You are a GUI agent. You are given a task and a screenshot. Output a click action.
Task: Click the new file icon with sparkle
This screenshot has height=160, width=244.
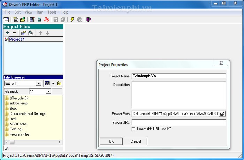[x=16, y=19]
